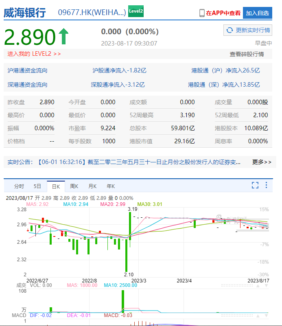
Task: Click 更多>> next to the announcement
Action: (262, 162)
